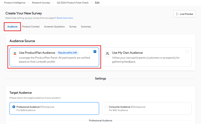201x124 pixels.
Task: Go to Q2 2026 Product Pulse Check breadcrumb
Action: 73,3
